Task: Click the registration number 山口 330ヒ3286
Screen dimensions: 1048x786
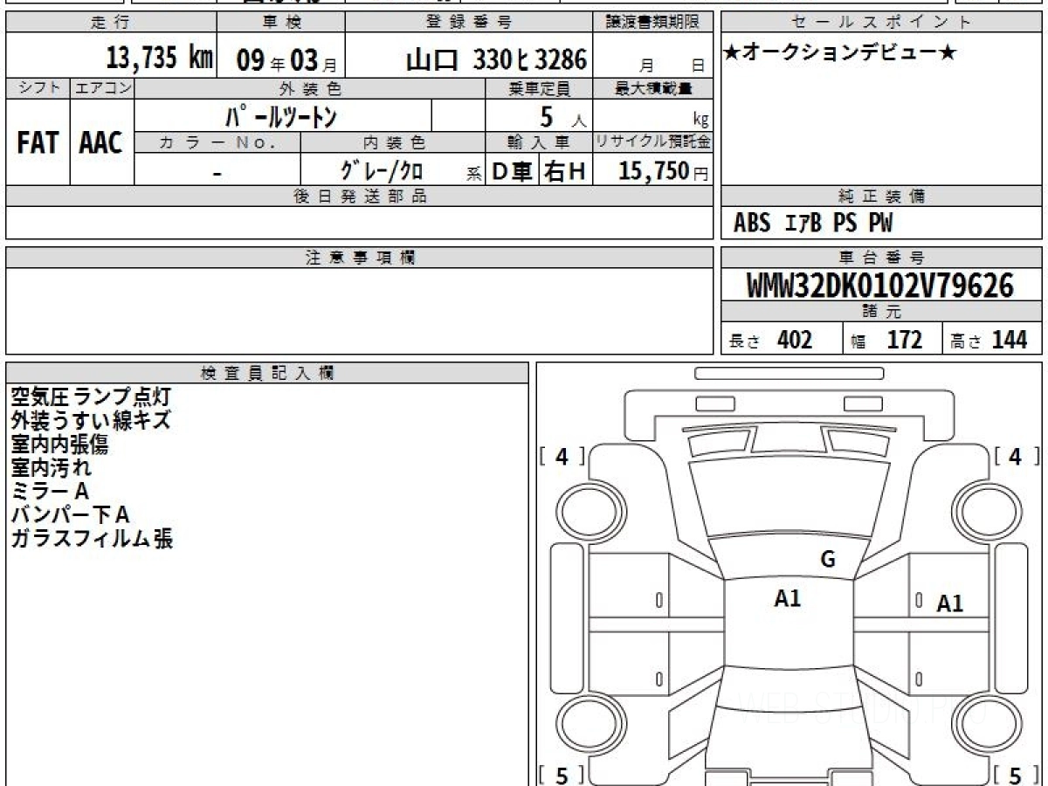Action: click(x=496, y=59)
